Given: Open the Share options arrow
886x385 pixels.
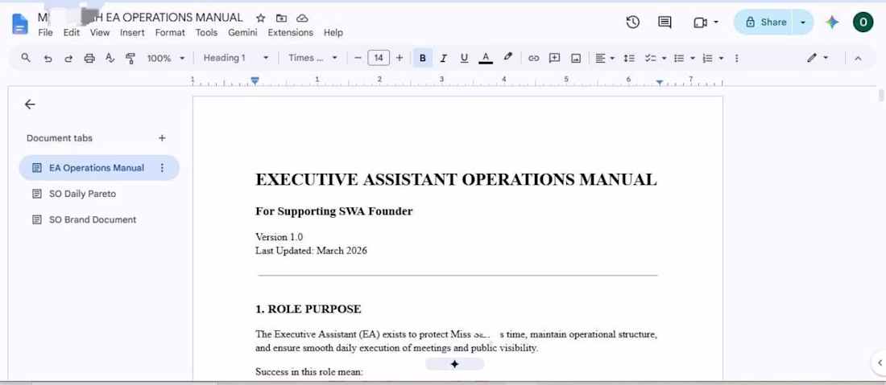Looking at the screenshot, I should (x=803, y=23).
